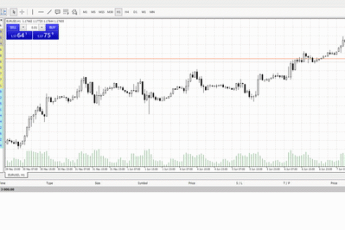Toggle the active H1 timeframe button
The width and height of the screenshot is (345, 230).
click(x=118, y=12)
